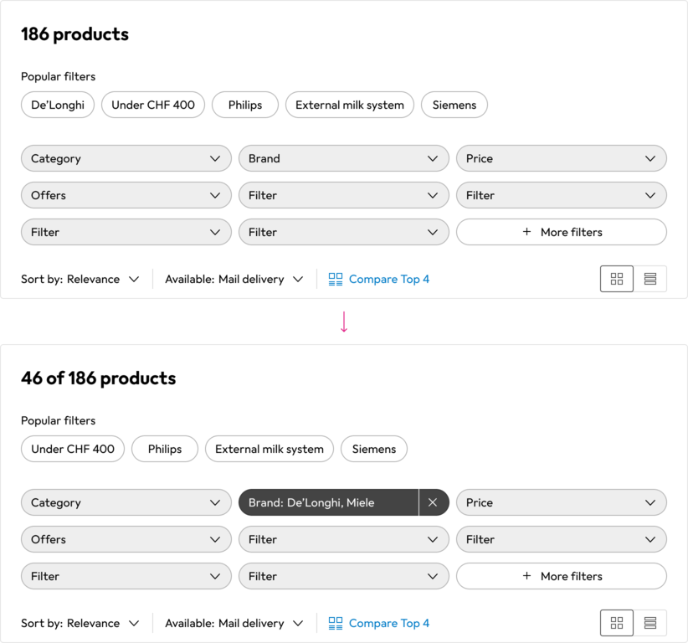The width and height of the screenshot is (688, 643).
Task: Enable External milk system chip in bottom panel
Action: (270, 449)
